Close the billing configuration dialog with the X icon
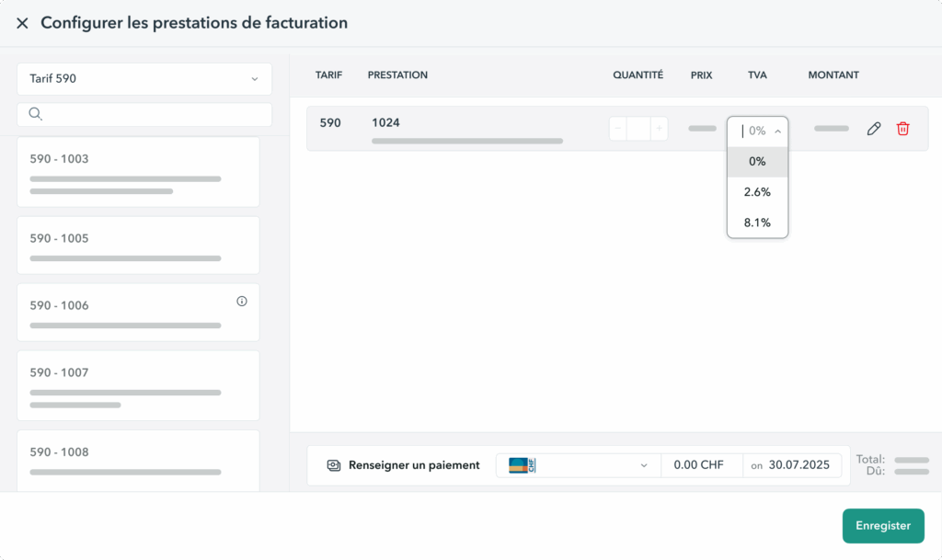The height and width of the screenshot is (560, 942). pos(22,23)
